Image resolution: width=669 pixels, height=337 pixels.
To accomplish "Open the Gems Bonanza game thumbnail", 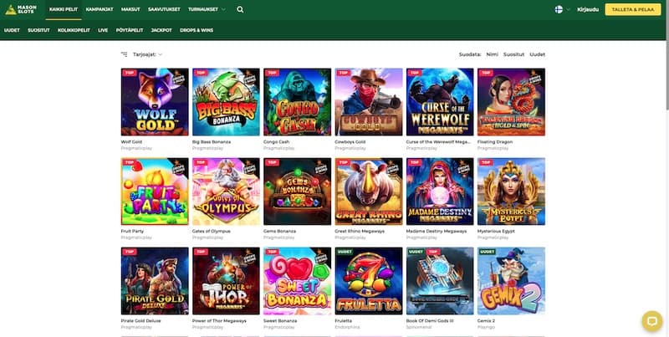I will [x=297, y=191].
